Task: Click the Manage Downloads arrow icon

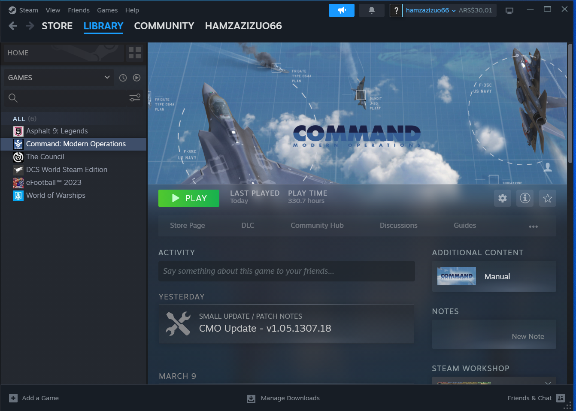Action: [x=251, y=399]
